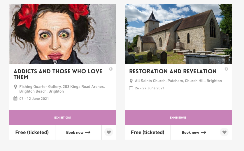Click location pin for All Saints Church
The image size is (244, 151).
coord(131,81)
